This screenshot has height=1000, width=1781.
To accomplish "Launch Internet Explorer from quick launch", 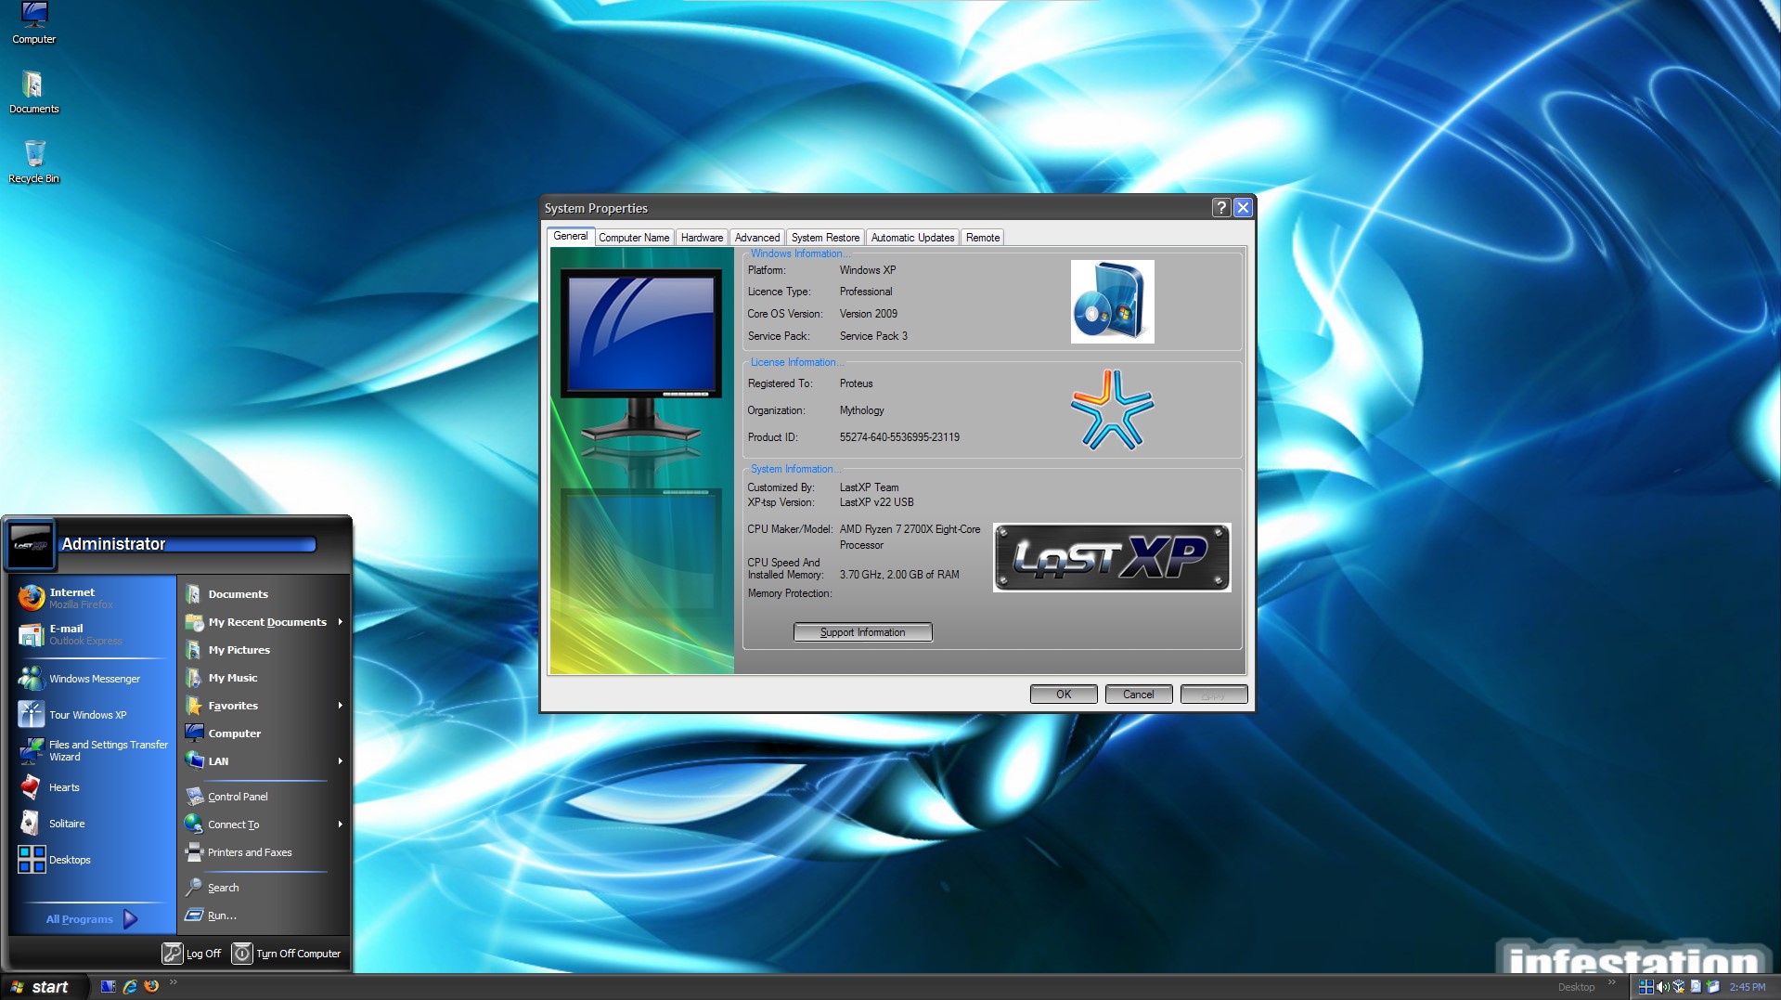I will click(x=130, y=987).
